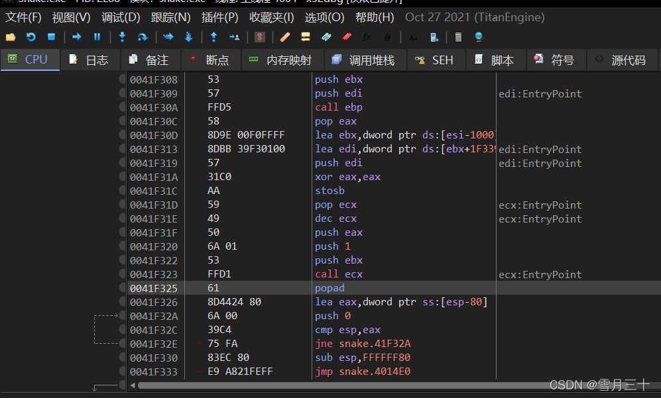Image resolution: width=661 pixels, height=398 pixels.
Task: Switch to the 源代码 source tab
Action: point(623,60)
